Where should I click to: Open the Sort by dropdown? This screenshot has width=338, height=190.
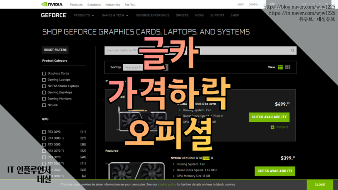(146, 67)
